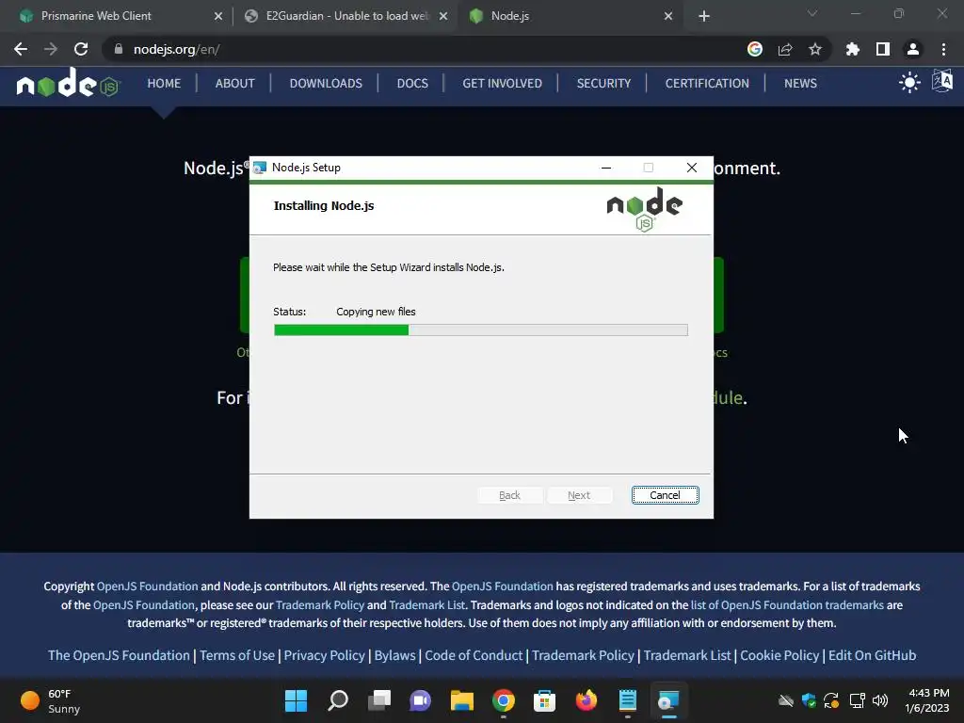964x723 pixels.
Task: Toggle dark/light theme sun icon
Action: (x=909, y=83)
